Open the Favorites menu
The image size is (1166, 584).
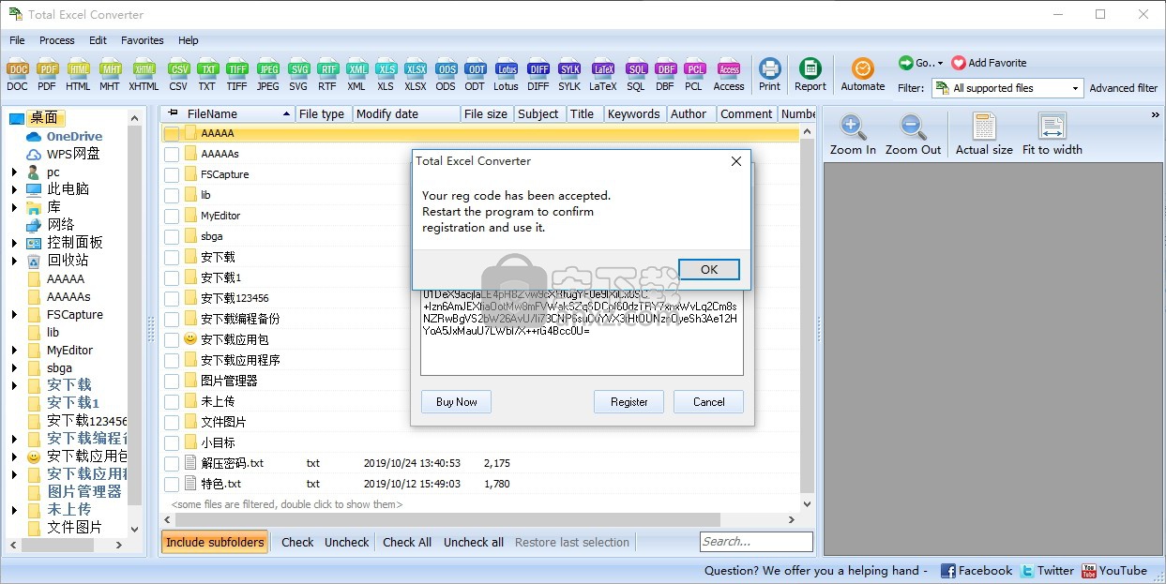tap(142, 40)
